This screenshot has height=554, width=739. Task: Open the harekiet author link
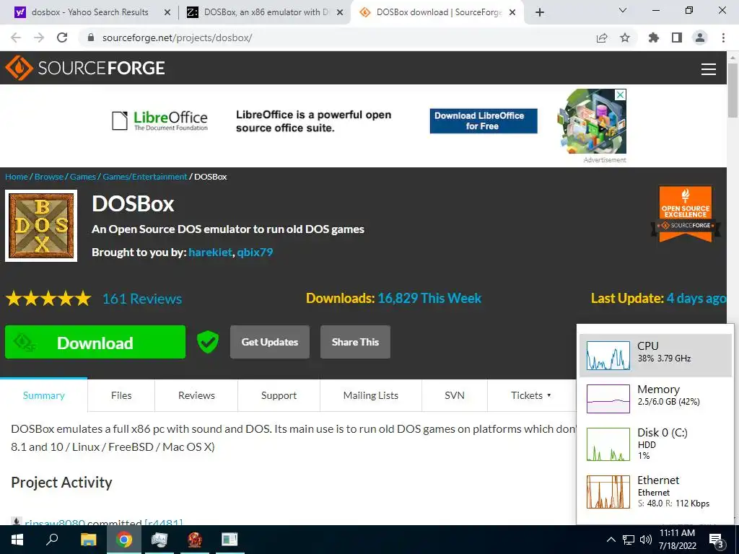point(210,252)
